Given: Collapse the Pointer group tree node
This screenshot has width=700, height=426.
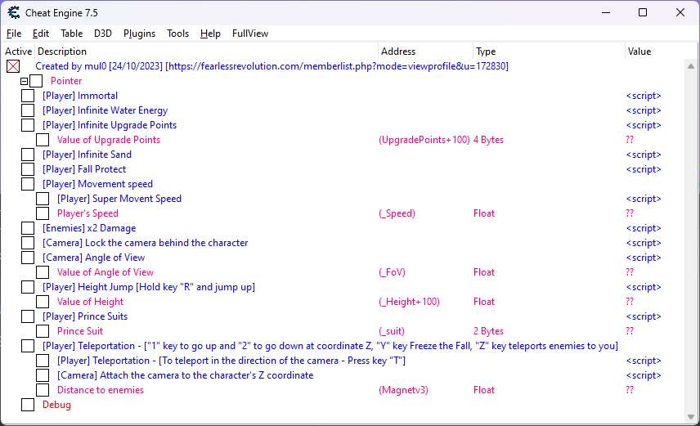Looking at the screenshot, I should point(25,81).
